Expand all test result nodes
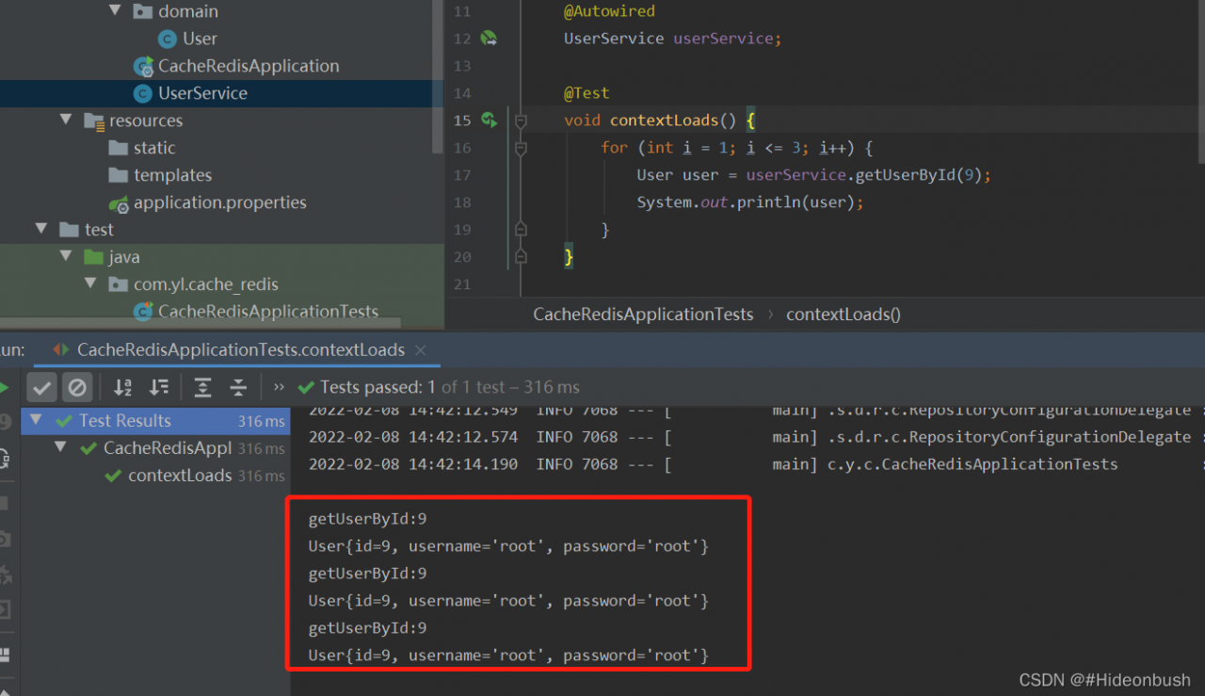Image resolution: width=1205 pixels, height=696 pixels. (x=202, y=387)
